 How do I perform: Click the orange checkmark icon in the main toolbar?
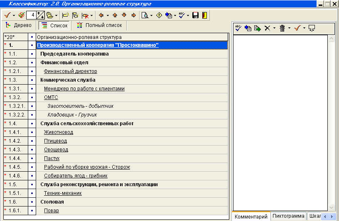point(7,15)
